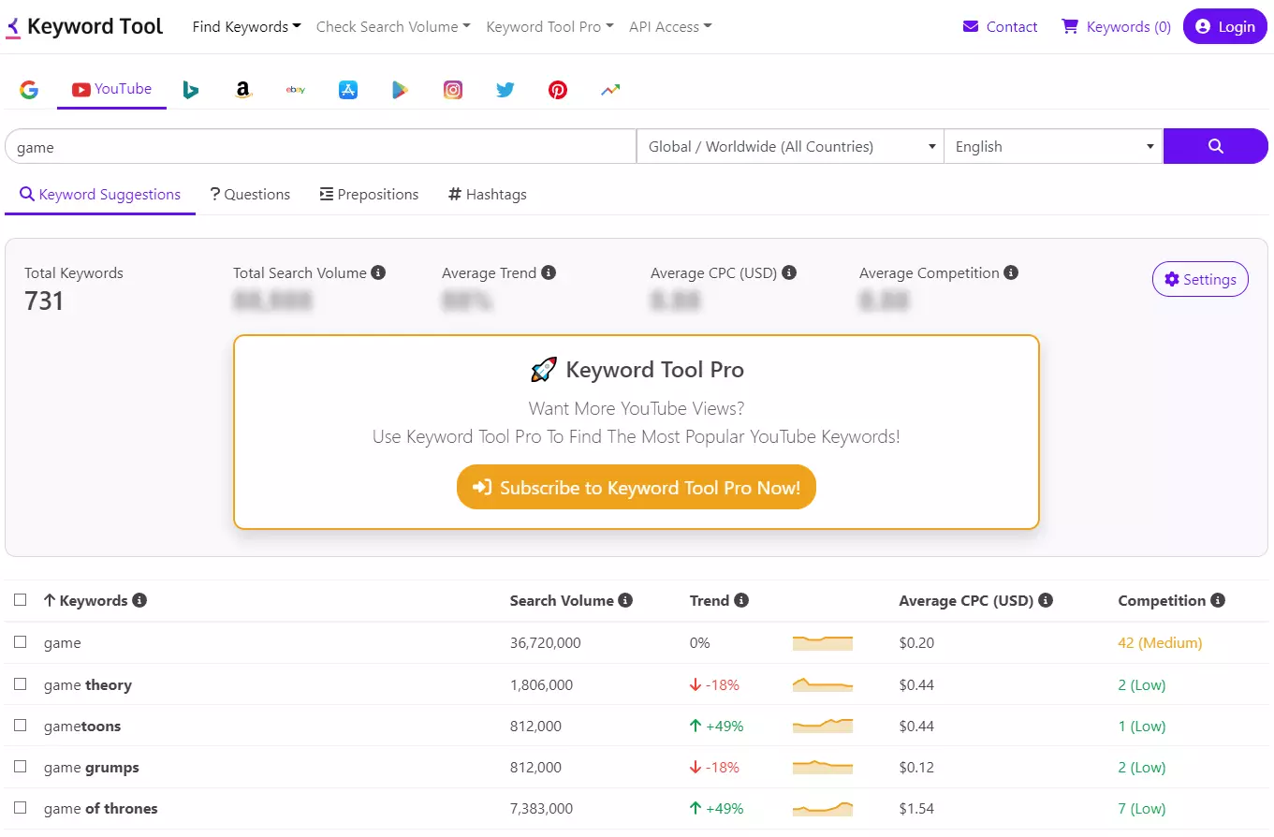
Task: Click the Total Keywords count 731
Action: coord(44,301)
